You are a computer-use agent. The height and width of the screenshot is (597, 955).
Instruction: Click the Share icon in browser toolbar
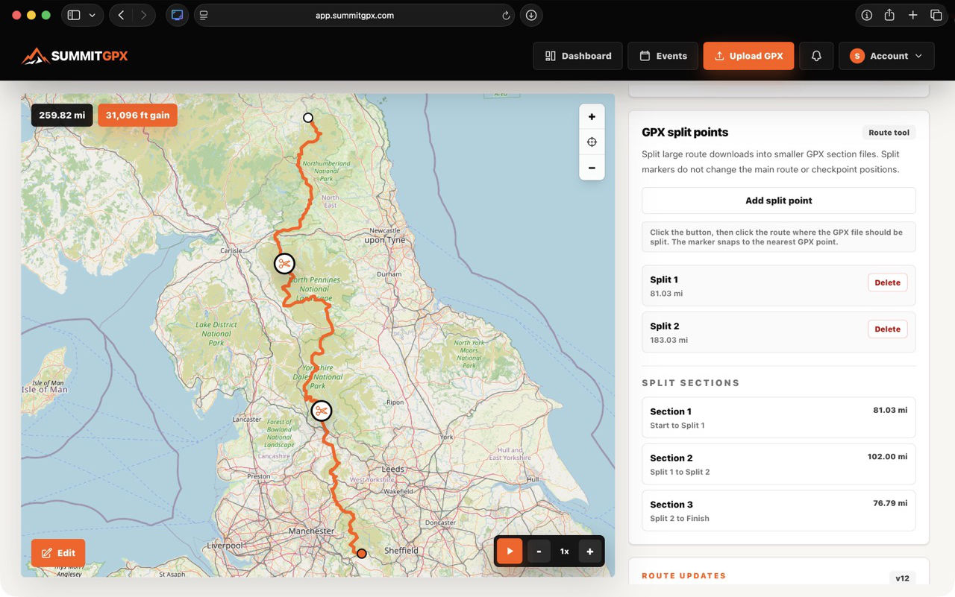point(889,15)
